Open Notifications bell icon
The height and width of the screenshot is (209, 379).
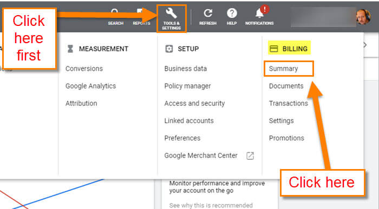point(260,14)
